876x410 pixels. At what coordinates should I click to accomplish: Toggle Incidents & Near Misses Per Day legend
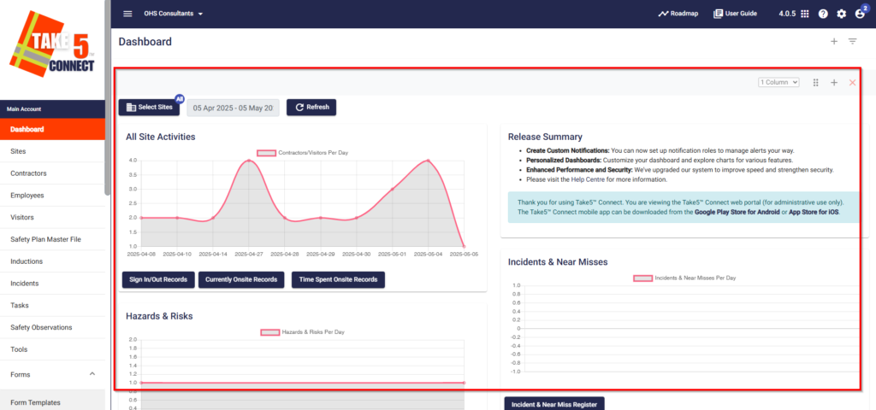[684, 278]
